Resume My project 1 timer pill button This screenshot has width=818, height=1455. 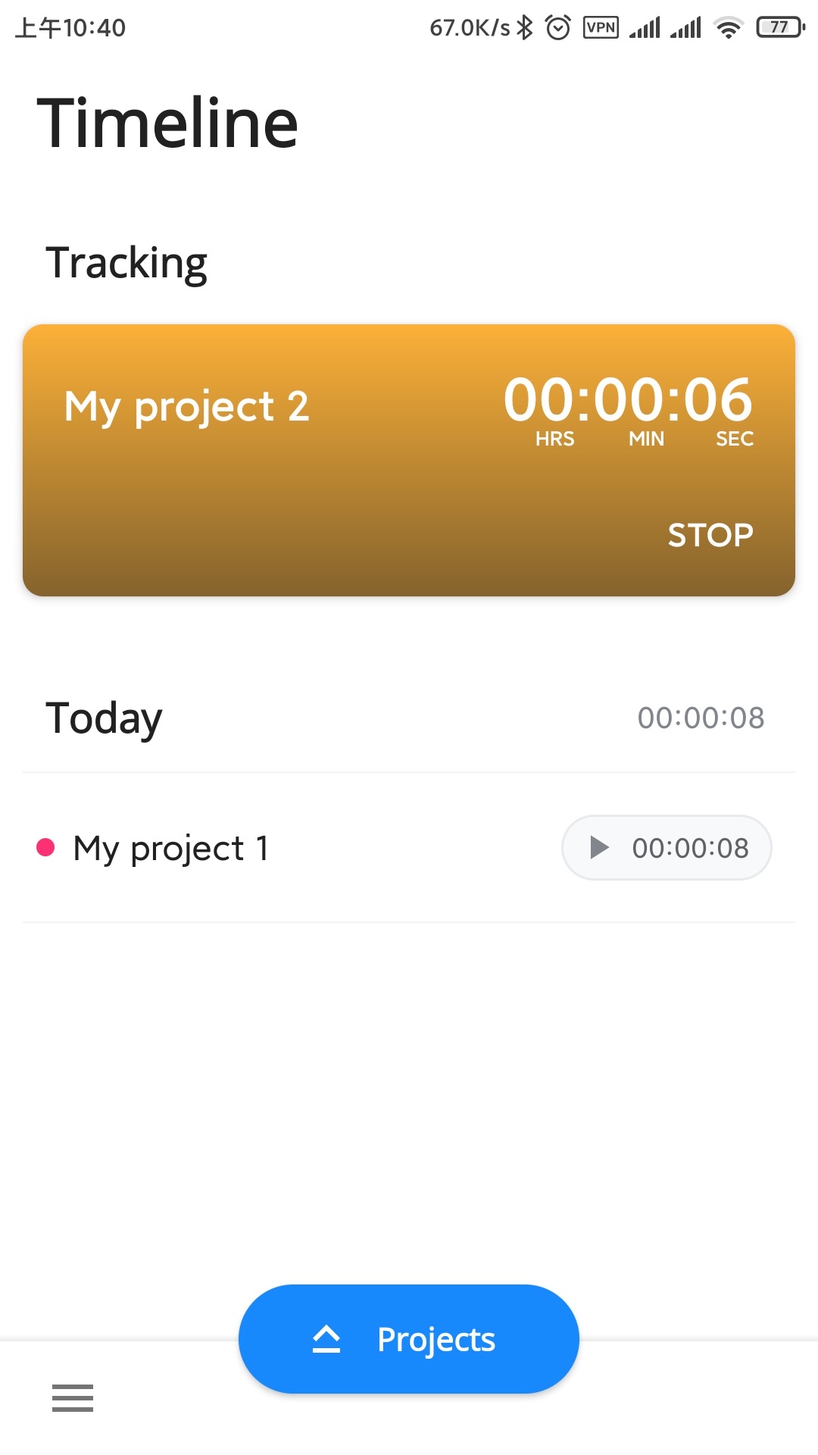tap(667, 847)
